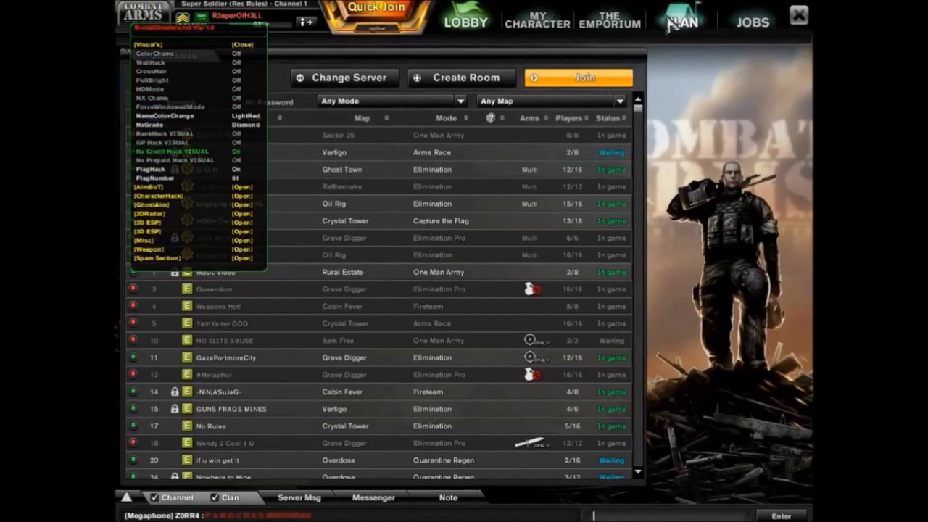Image resolution: width=928 pixels, height=522 pixels.
Task: Click the Quick Join button
Action: click(x=377, y=8)
